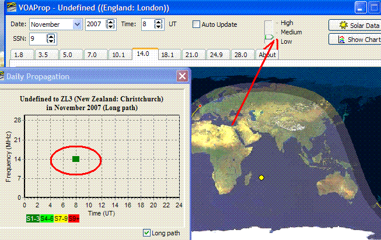
Task: Increase the year with the up arrow
Action: (x=110, y=22)
